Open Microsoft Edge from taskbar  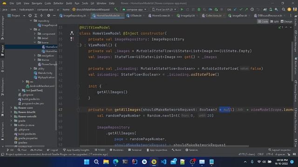115,162
